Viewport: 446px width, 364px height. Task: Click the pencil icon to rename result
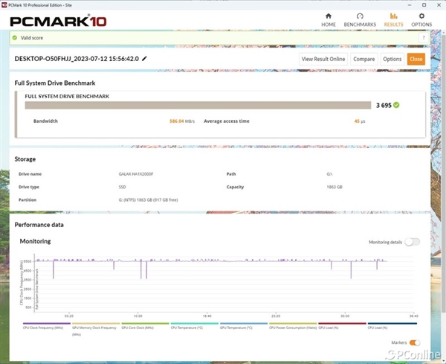click(x=144, y=59)
